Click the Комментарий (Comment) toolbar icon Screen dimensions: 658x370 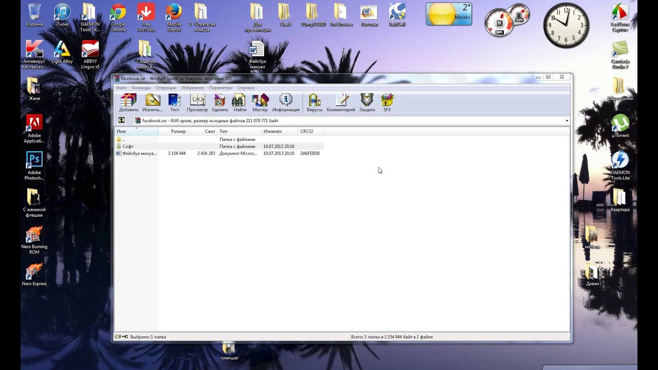point(341,103)
